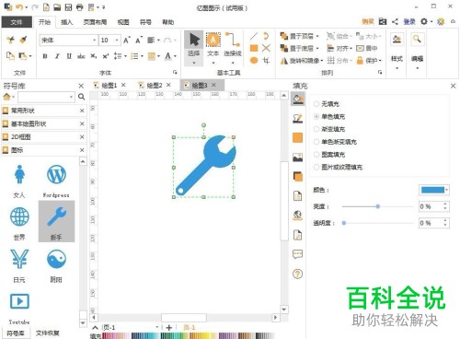Select the 图案填充 pattern fill option
Image resolution: width=460 pixels, height=339 pixels.
pyautogui.click(x=329, y=155)
